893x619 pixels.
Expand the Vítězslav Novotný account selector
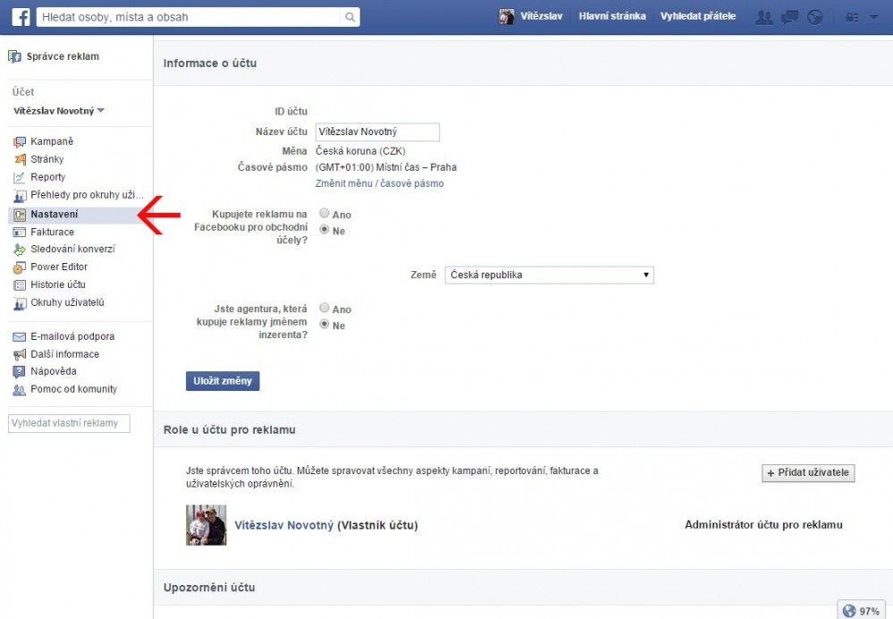pyautogui.click(x=59, y=111)
